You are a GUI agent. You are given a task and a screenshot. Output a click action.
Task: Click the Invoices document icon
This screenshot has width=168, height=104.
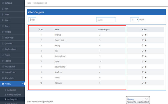point(3,55)
